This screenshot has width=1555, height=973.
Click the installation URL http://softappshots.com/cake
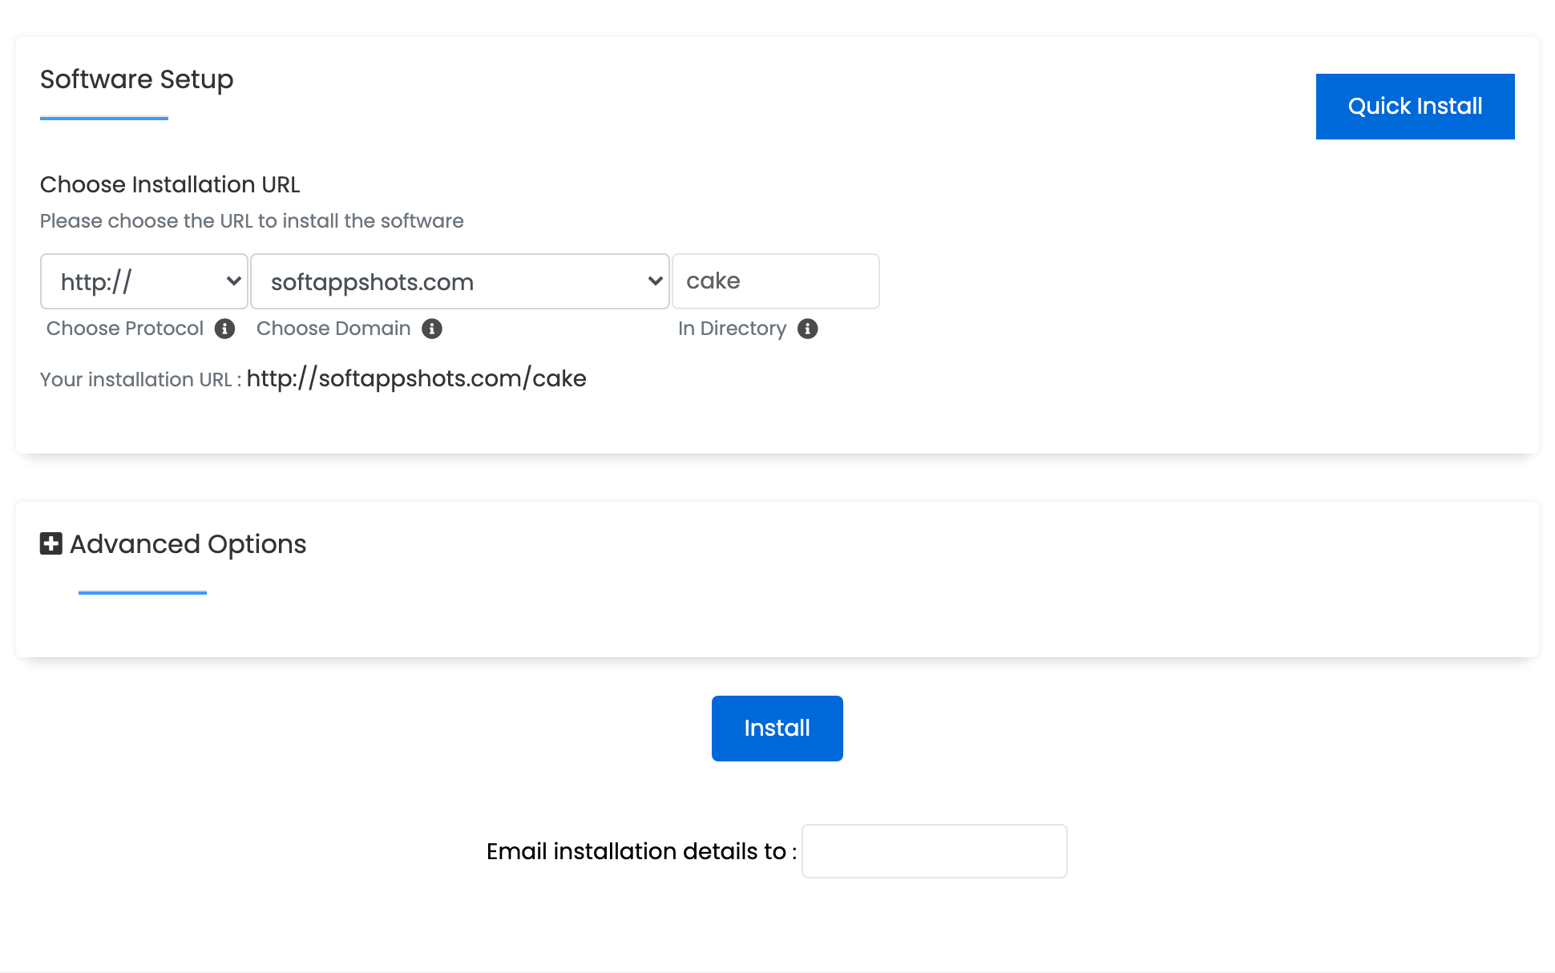coord(417,378)
